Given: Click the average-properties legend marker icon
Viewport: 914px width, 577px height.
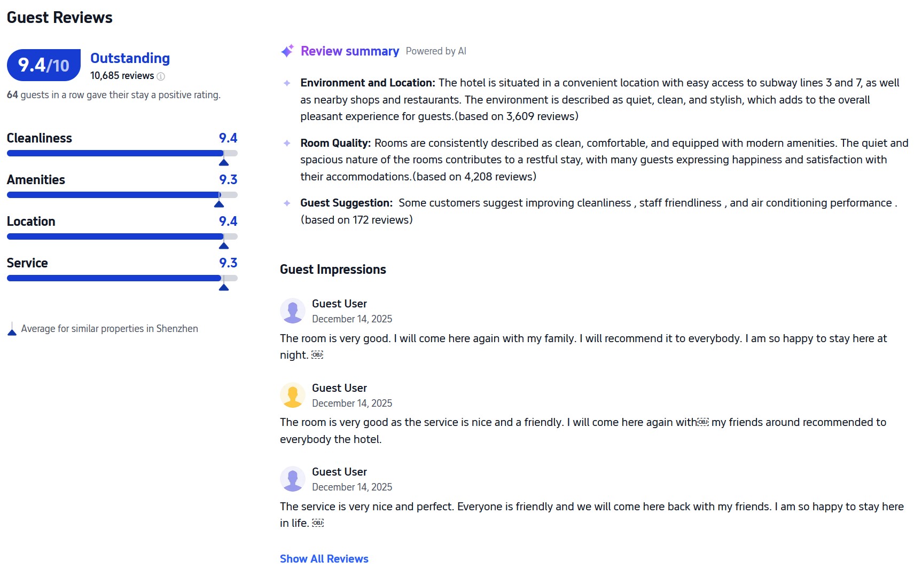Looking at the screenshot, I should click(12, 329).
